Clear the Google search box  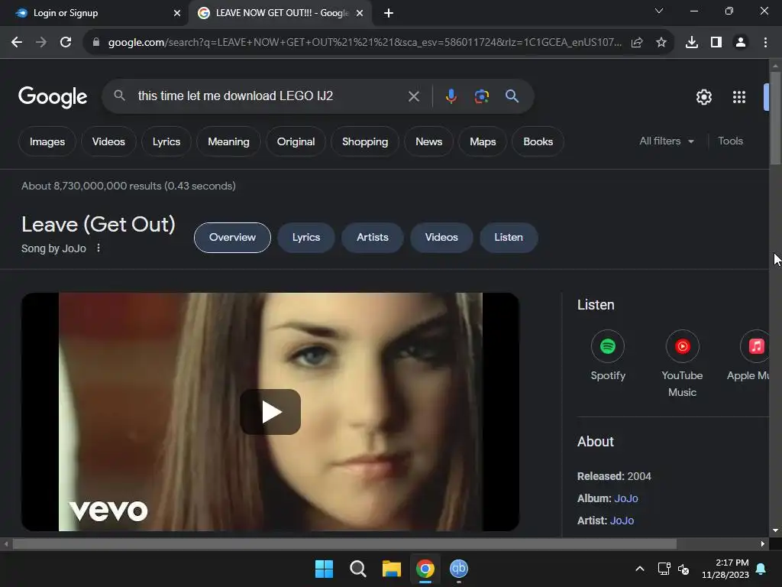[414, 96]
